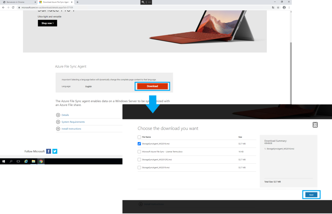
Task: Click the magnifier zoom icon at the top center
Action: (143, 2)
